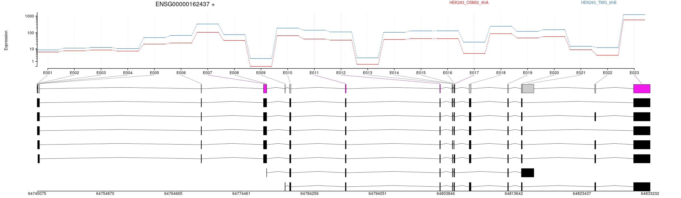This screenshot has width=681, height=198.
Task: Click the E010 exon label
Action: (x=287, y=73)
